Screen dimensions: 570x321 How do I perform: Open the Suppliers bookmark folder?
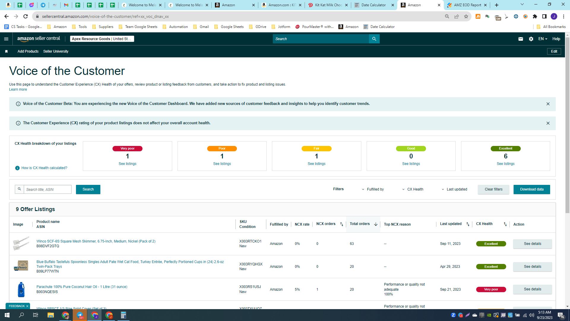click(103, 27)
